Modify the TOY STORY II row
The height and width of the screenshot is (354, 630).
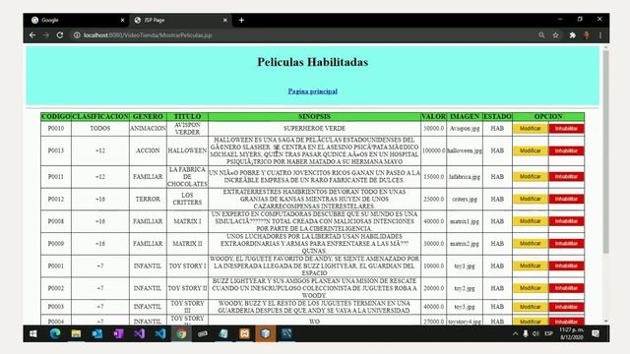point(530,288)
